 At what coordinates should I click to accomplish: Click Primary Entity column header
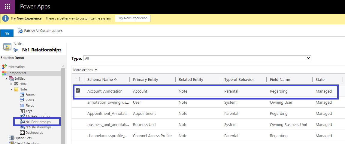(x=145, y=79)
